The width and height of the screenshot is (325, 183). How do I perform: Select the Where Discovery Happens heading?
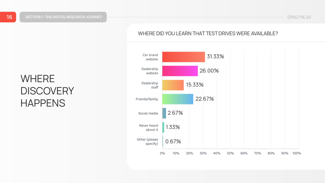47,91
